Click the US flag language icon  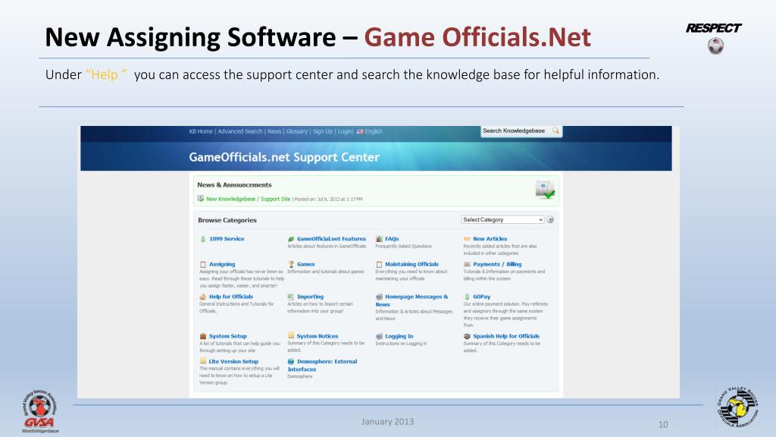click(x=360, y=131)
